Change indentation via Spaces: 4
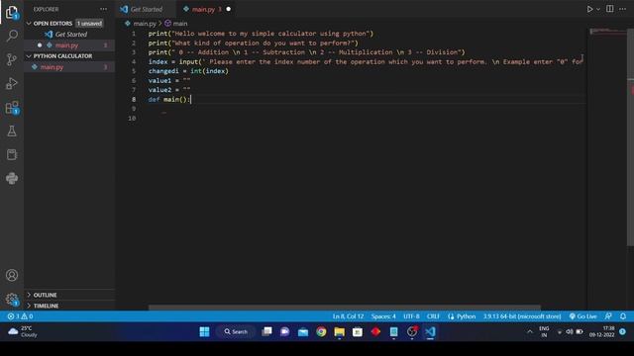This screenshot has height=356, width=634. tap(383, 316)
